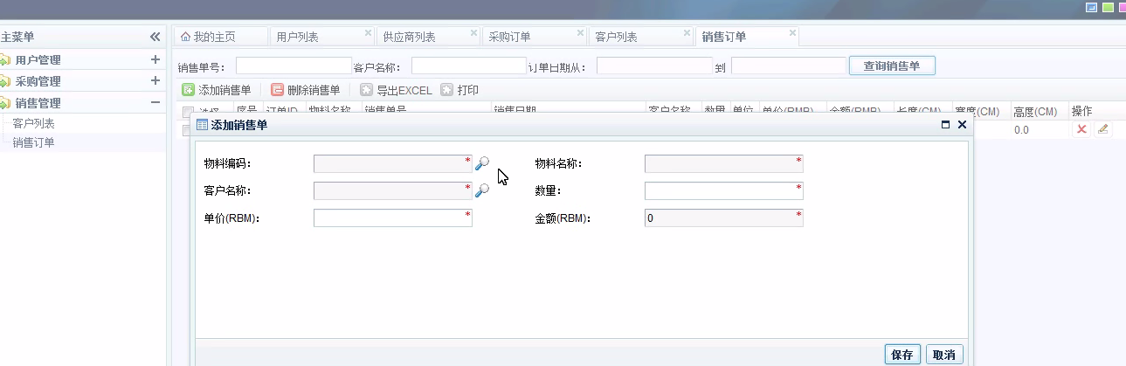
Task: Open the 客户名称 lookup magnifier in dialog
Action: [x=482, y=190]
